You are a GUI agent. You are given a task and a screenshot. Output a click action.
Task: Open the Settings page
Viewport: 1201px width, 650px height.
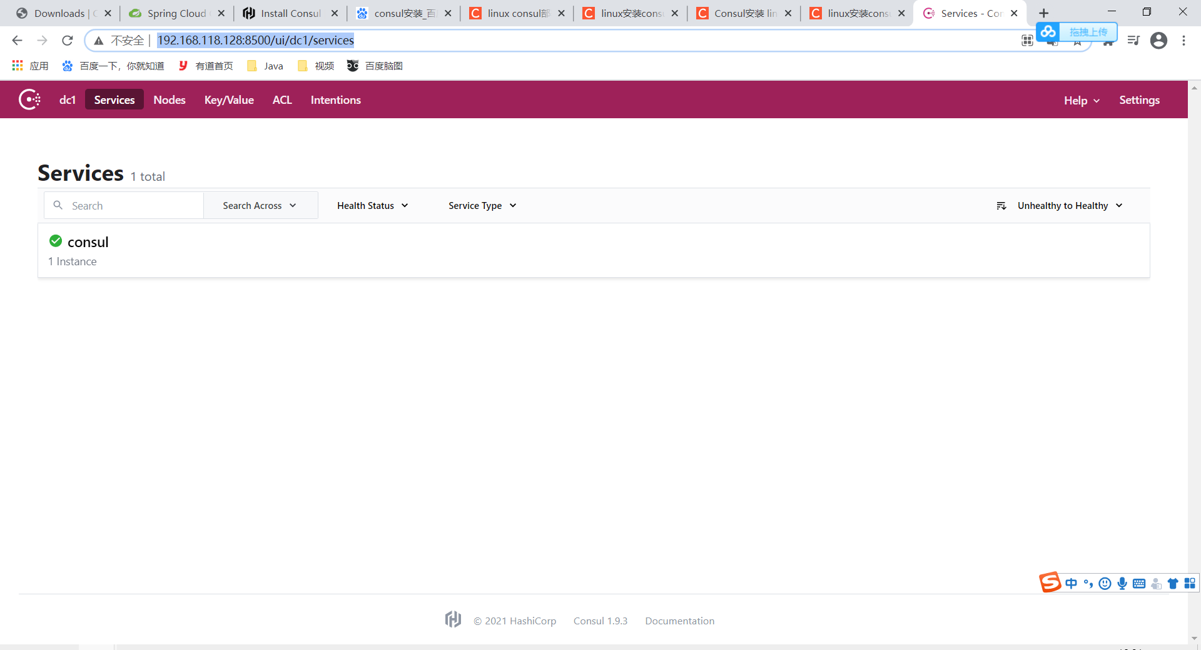point(1139,100)
